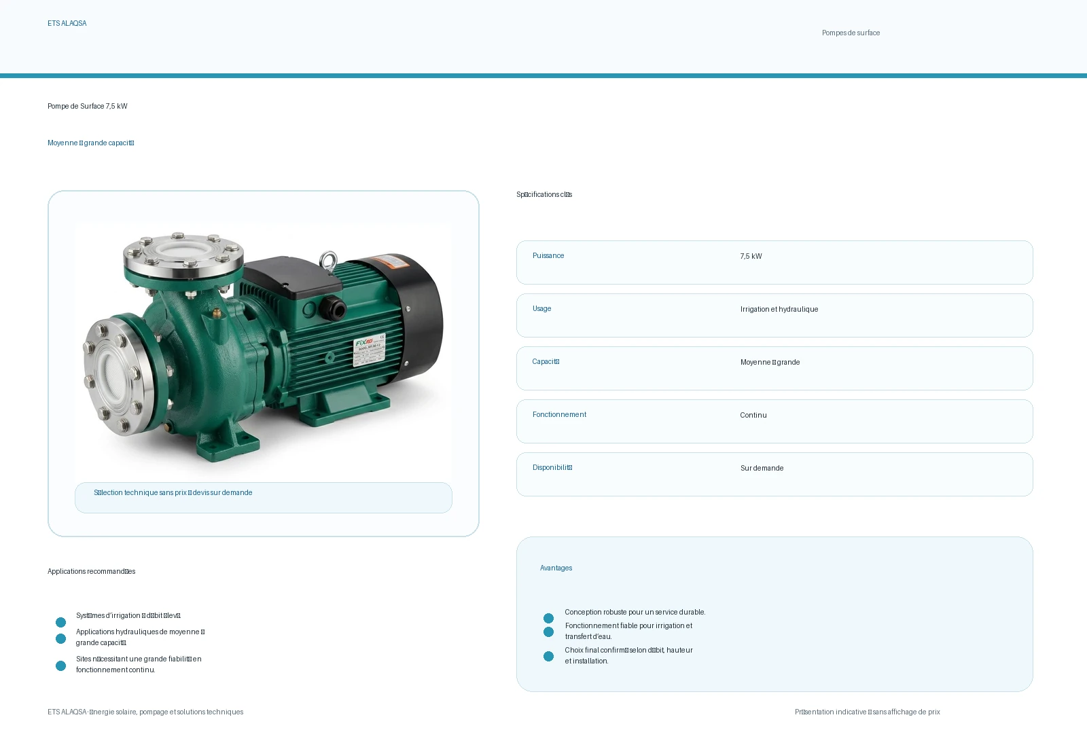
Task: Click the bullet beside 'Choix final confirmé'
Action: (548, 656)
